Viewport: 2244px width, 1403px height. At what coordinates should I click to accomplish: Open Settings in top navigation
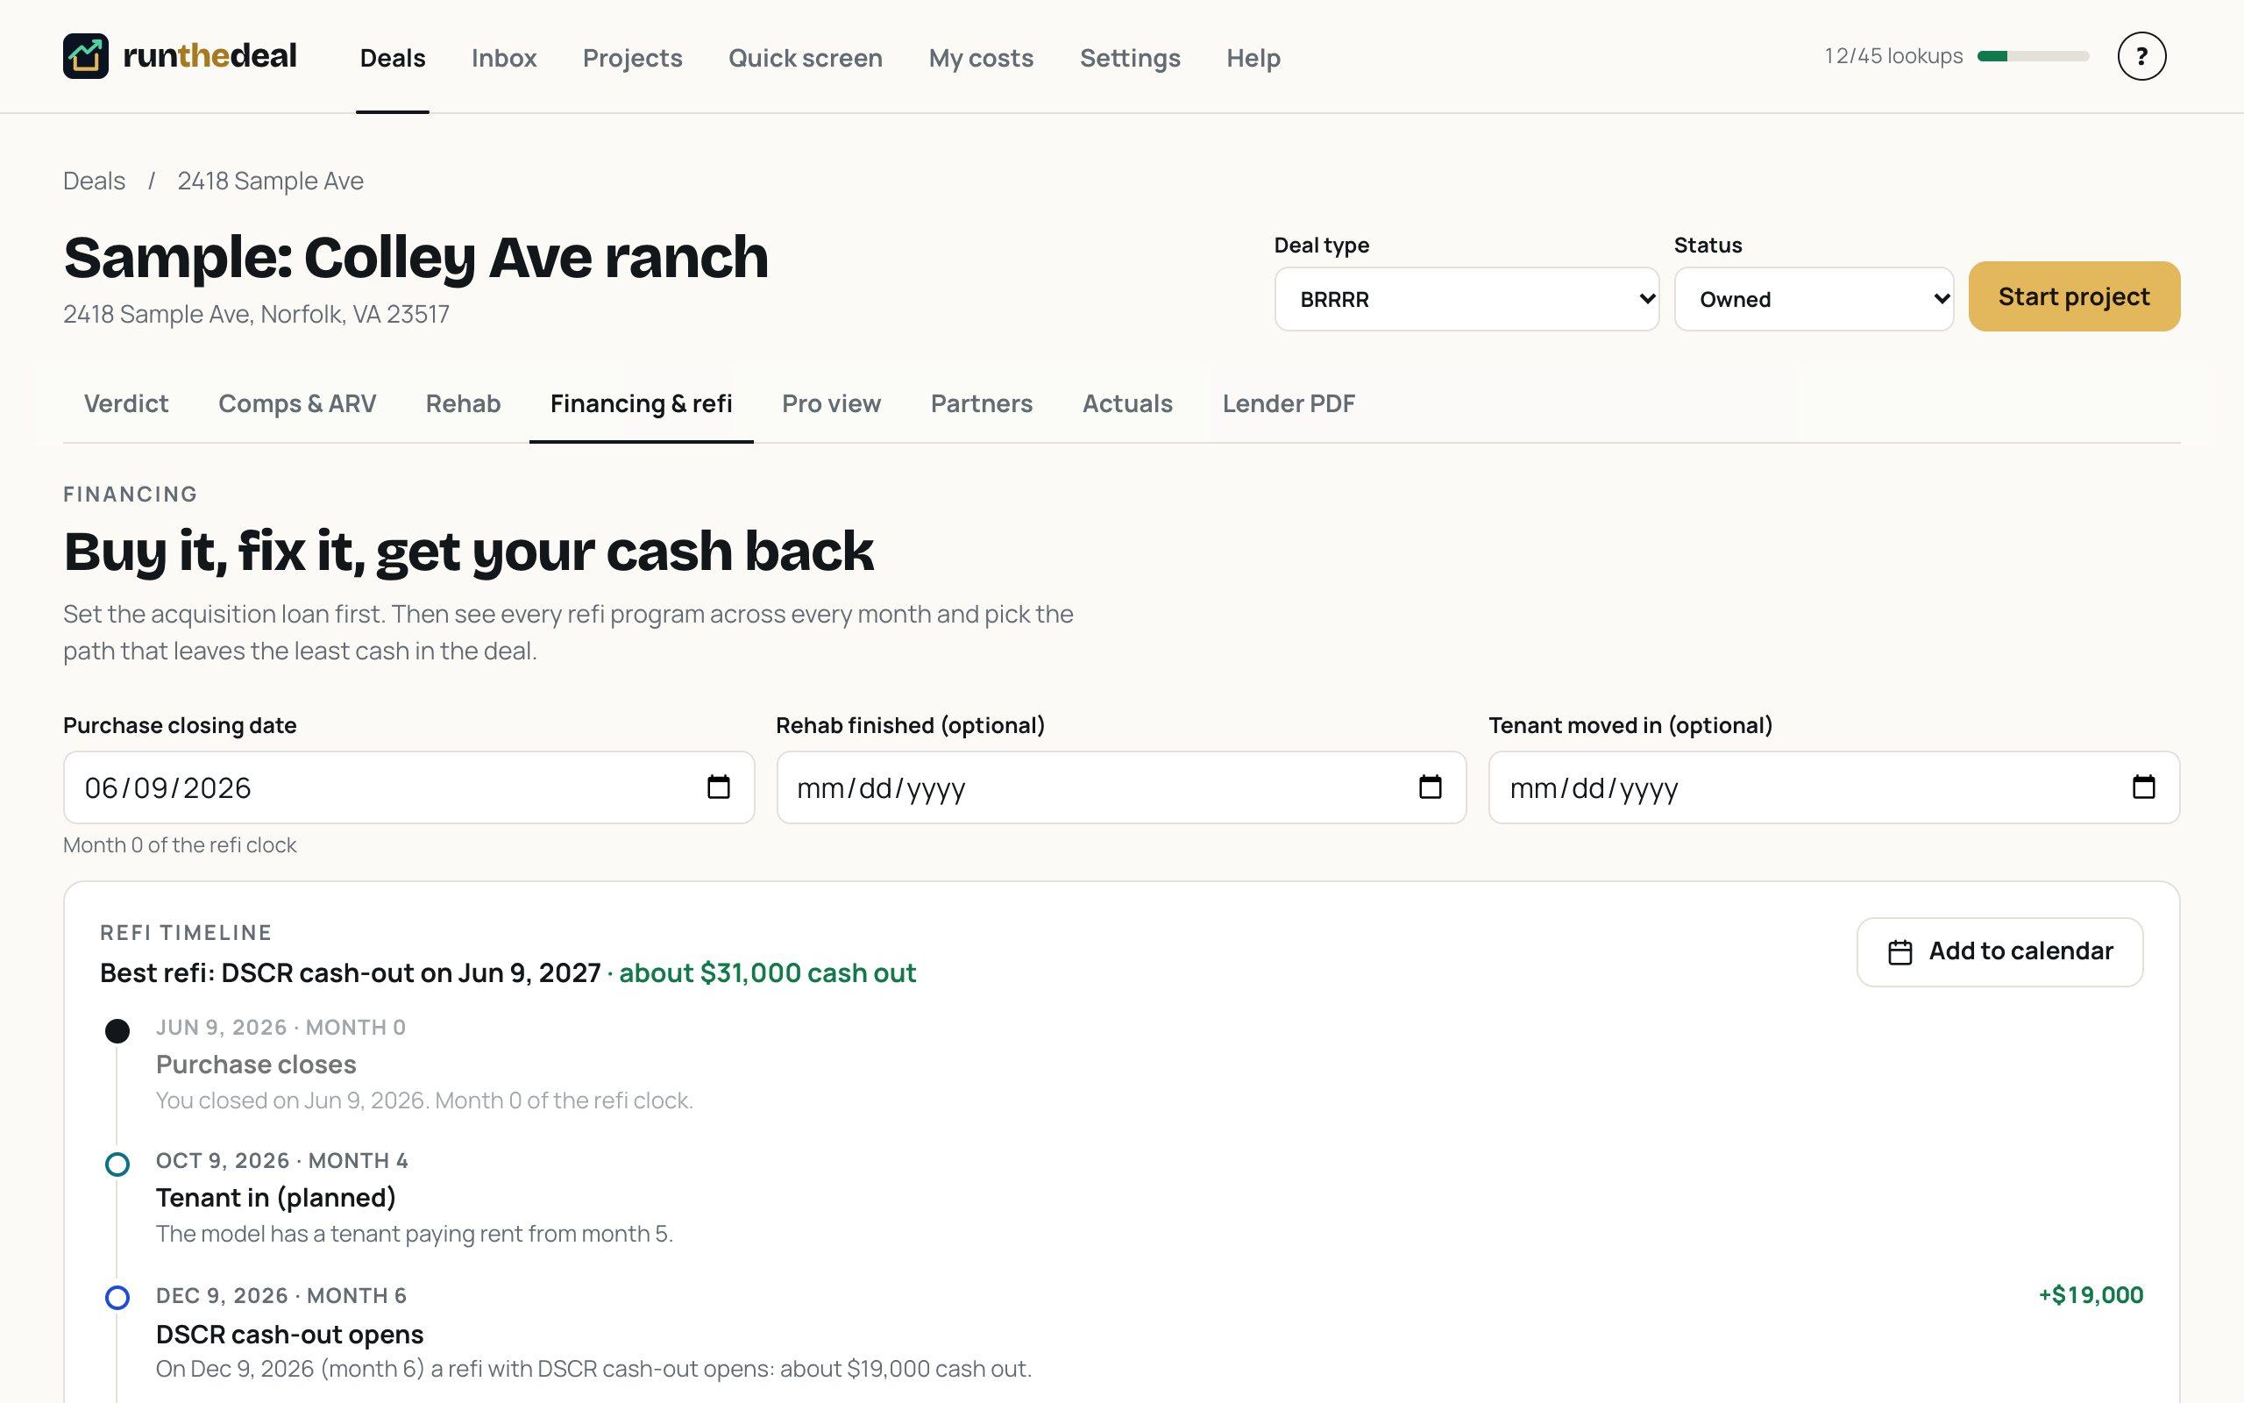(x=1129, y=58)
